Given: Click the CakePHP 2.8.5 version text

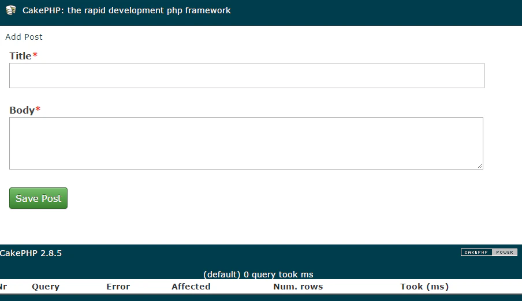Looking at the screenshot, I should tap(31, 253).
